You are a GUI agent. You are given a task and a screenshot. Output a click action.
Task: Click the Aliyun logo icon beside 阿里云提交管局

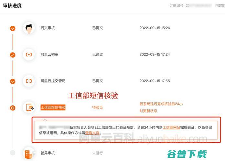pos(29,81)
